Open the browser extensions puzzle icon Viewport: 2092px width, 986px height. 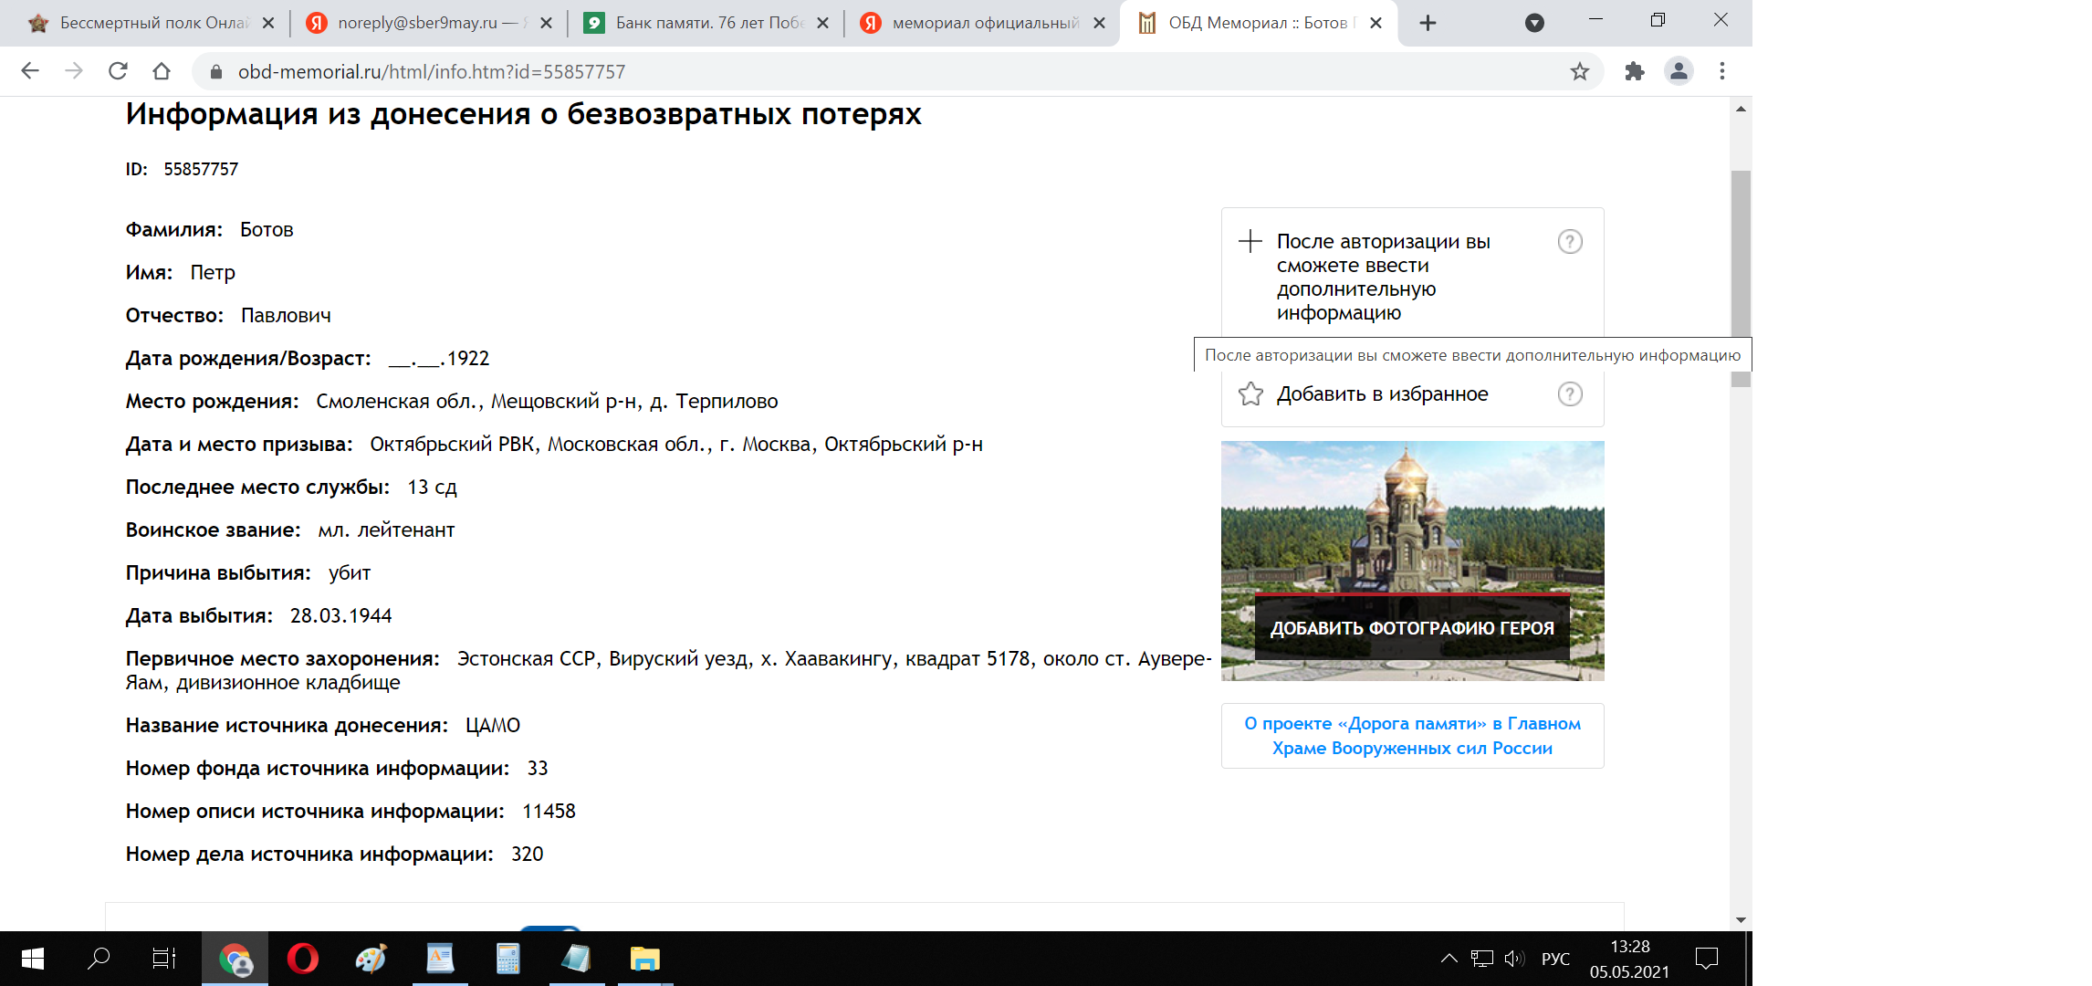point(1634,71)
